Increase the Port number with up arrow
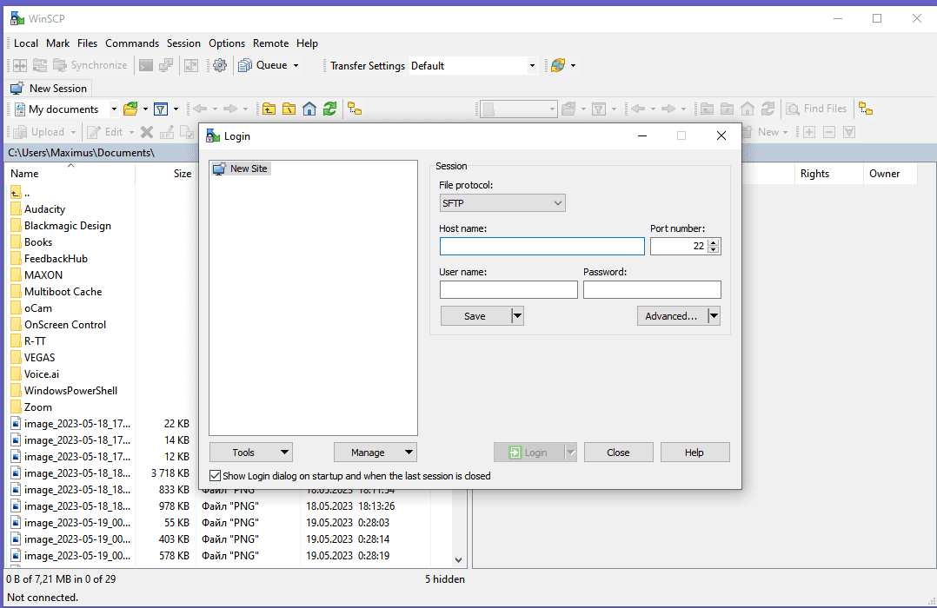The height and width of the screenshot is (608, 937). point(713,241)
